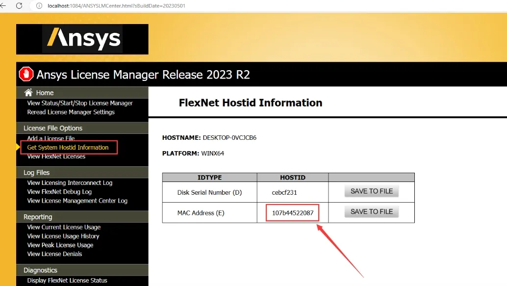507x286 pixels.
Task: Open View License Management Center Log
Action: point(77,201)
